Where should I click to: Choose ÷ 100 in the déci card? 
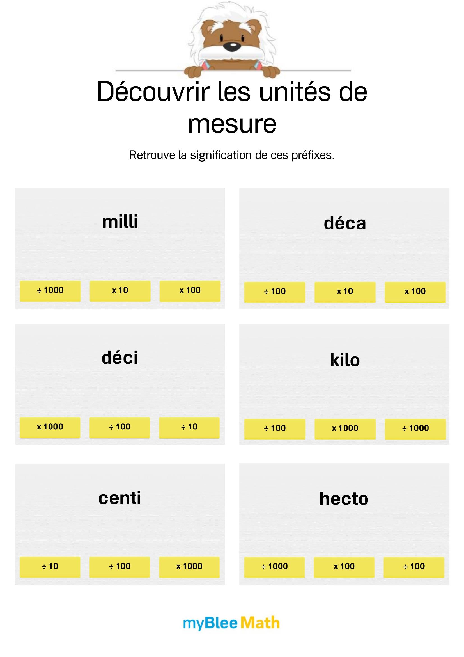click(120, 427)
